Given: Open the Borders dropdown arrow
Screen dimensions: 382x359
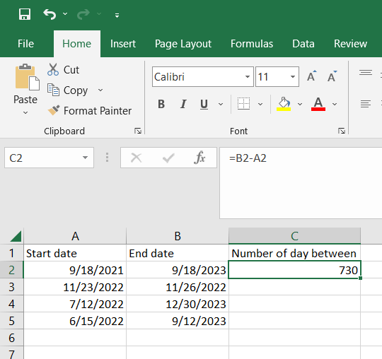Looking at the screenshot, I should click(260, 104).
